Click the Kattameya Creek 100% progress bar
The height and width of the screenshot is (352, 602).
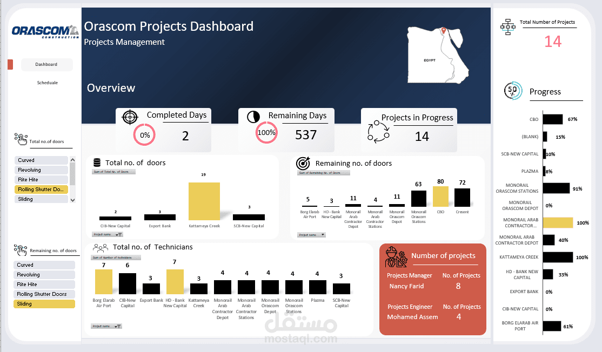(558, 258)
